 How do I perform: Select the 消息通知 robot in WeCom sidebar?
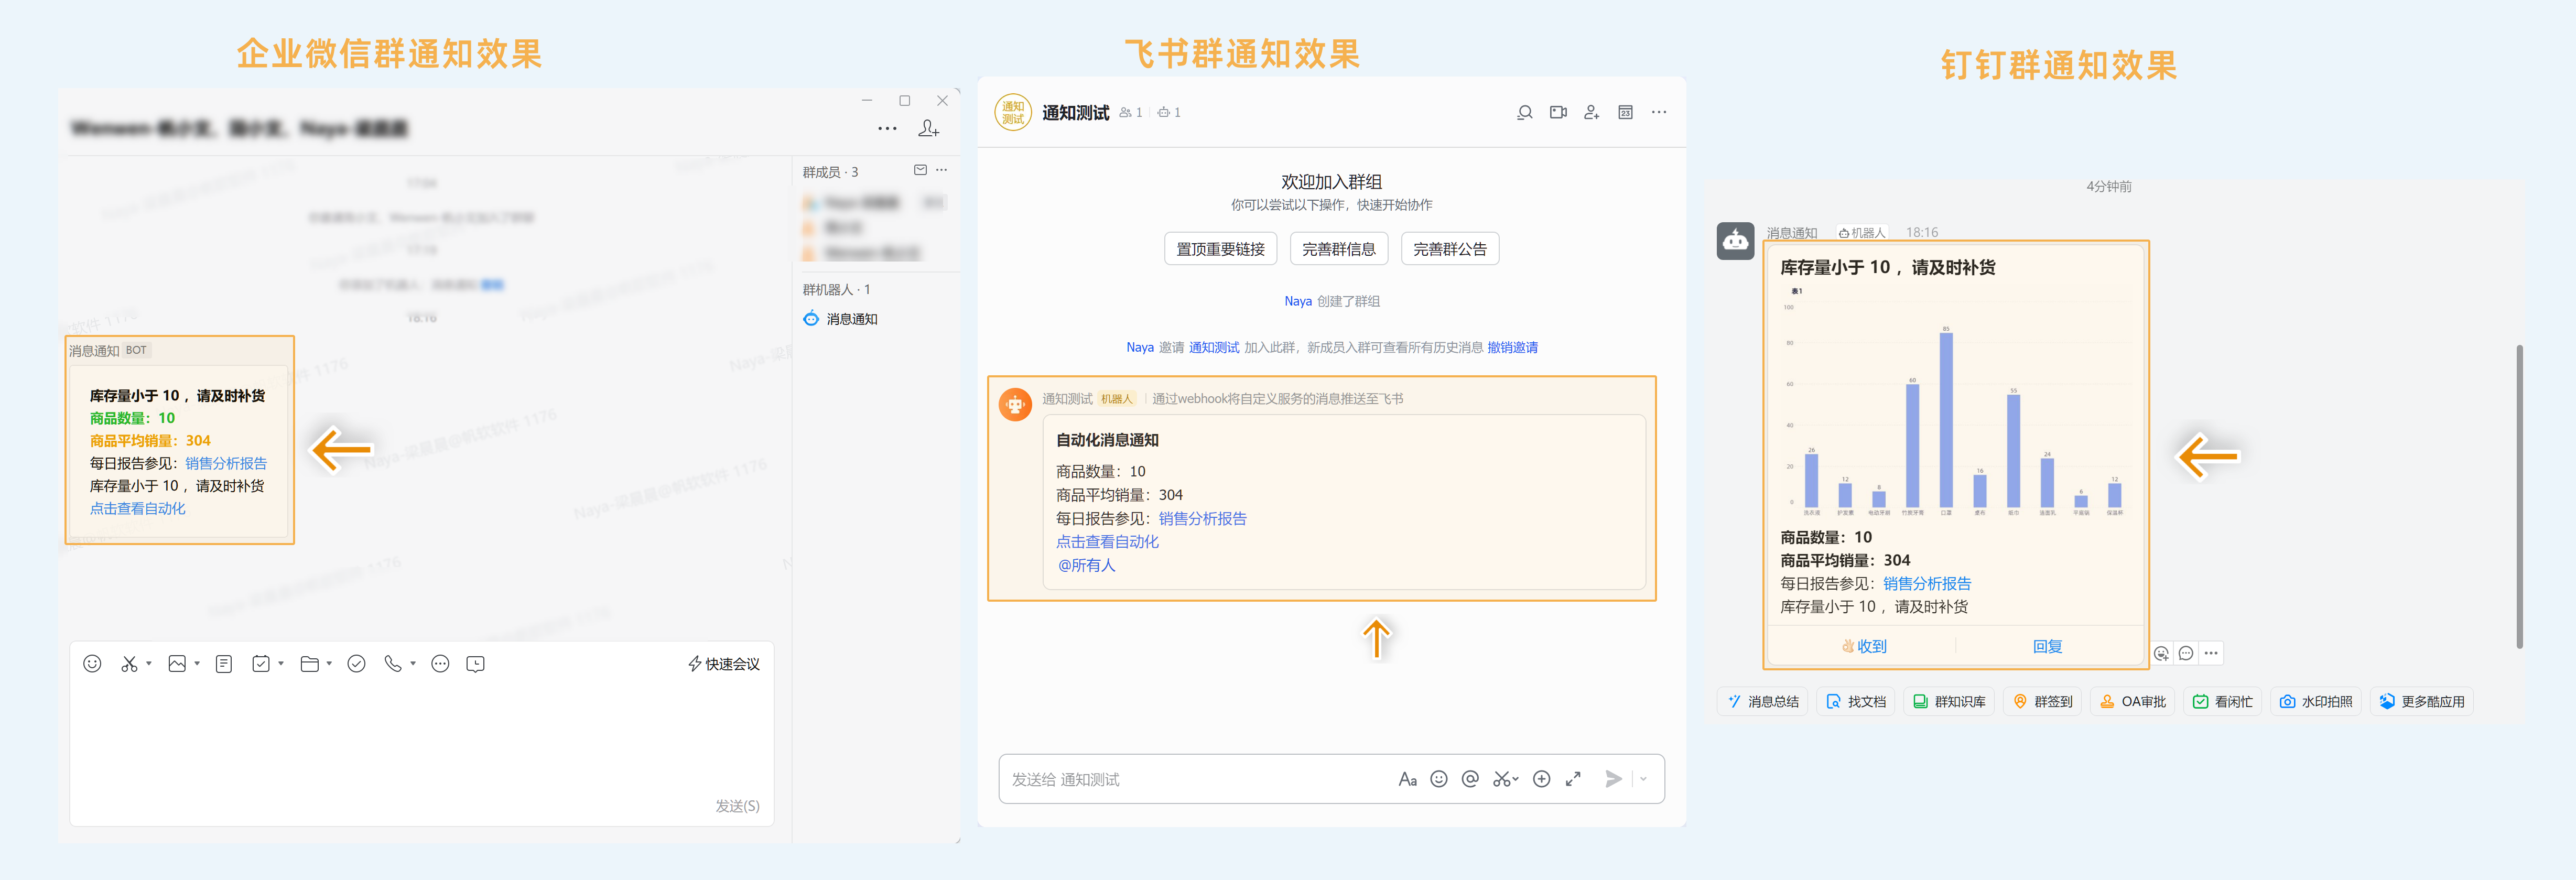[x=840, y=319]
